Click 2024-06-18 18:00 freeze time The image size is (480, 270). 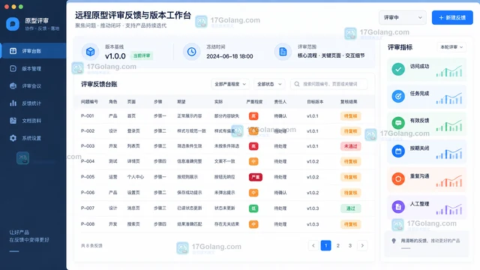pyautogui.click(x=229, y=56)
